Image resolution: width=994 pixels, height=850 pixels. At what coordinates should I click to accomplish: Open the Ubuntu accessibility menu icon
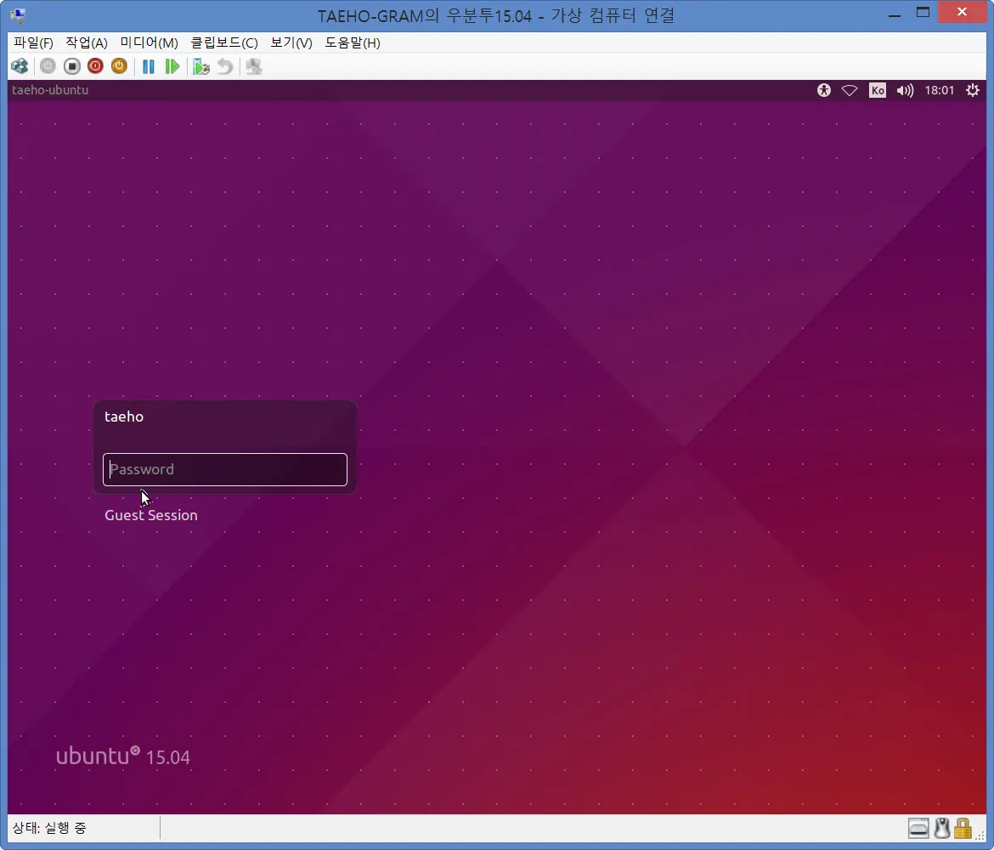[x=823, y=90]
